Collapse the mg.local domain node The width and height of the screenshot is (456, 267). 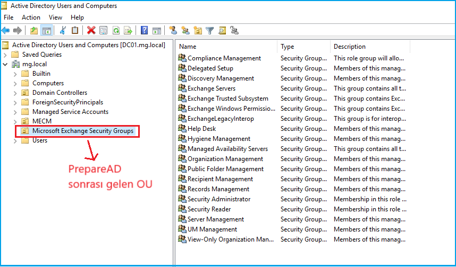point(5,64)
